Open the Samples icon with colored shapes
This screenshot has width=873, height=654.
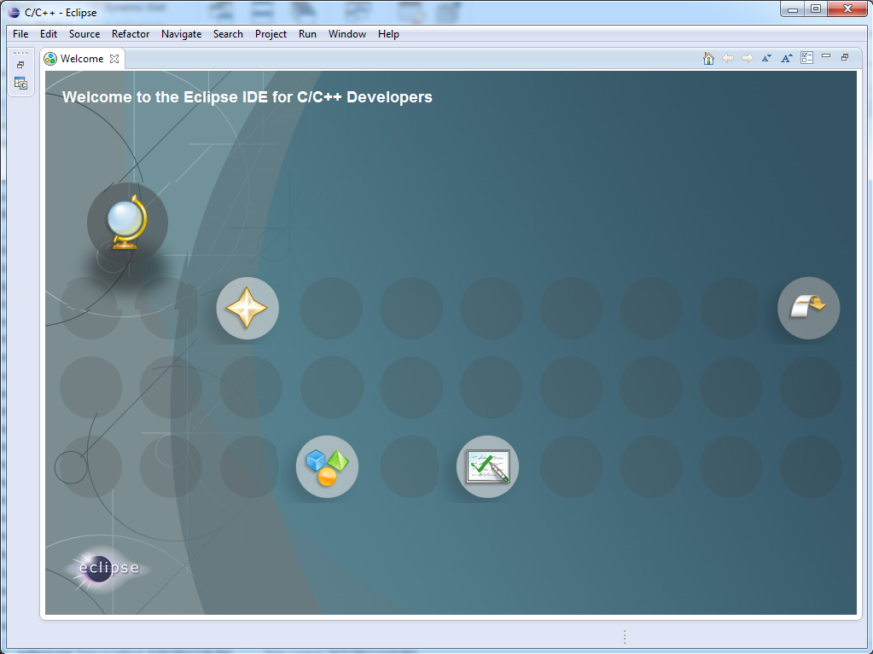[x=327, y=466]
